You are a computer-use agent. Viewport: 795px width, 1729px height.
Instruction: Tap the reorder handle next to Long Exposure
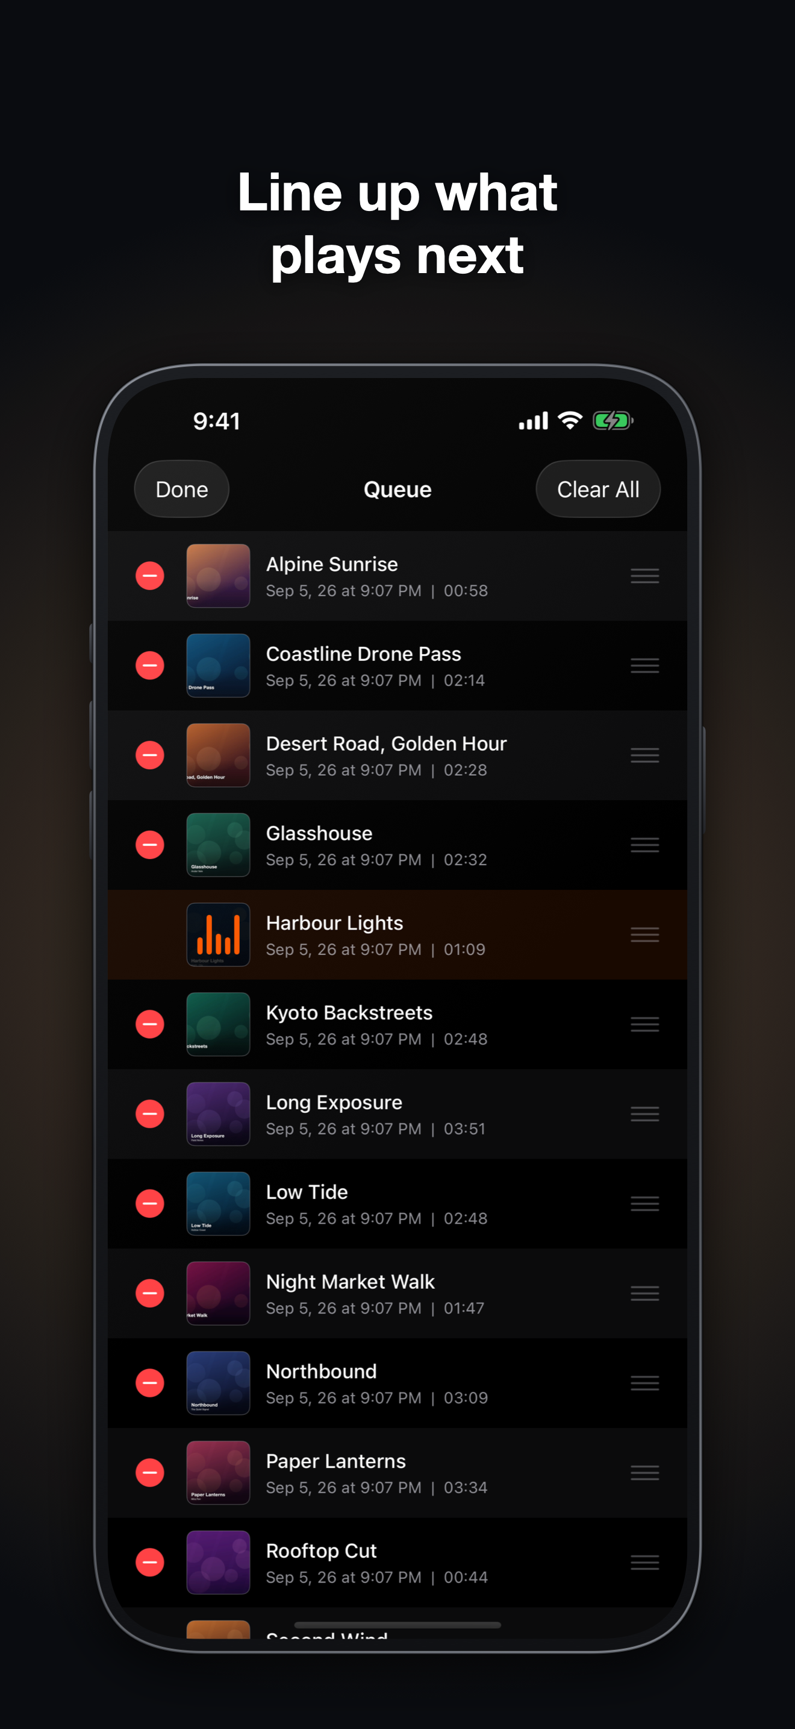pos(645,1114)
